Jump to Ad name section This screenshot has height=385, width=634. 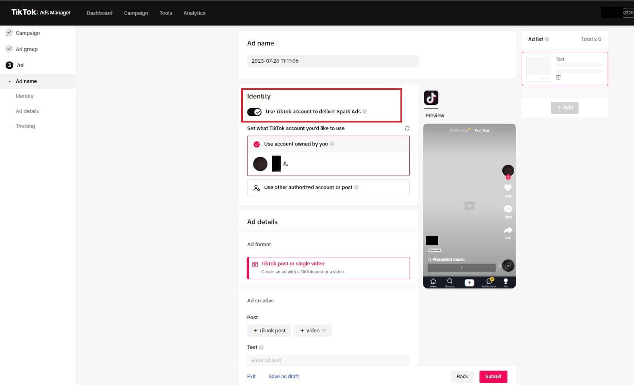pos(26,81)
